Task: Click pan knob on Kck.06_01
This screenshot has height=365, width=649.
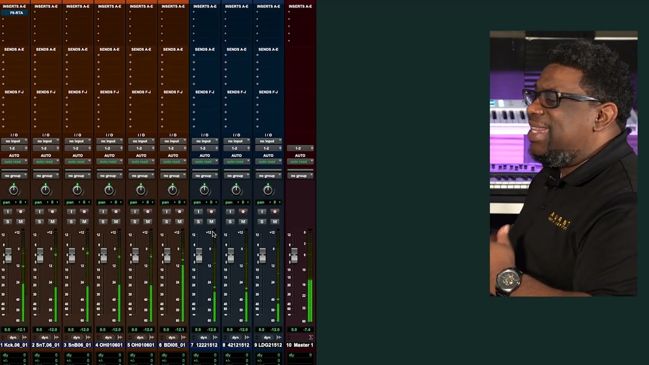Action: coord(14,190)
